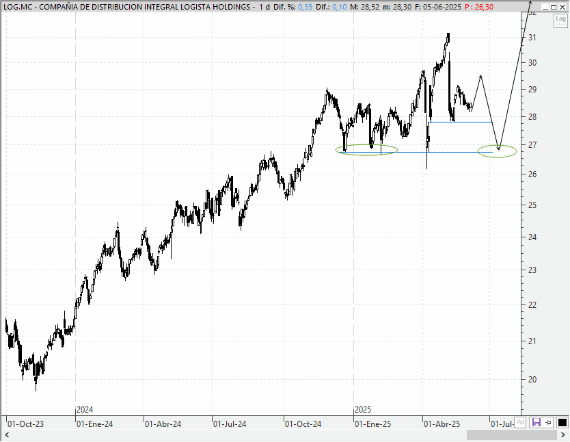Image resolution: width=570 pixels, height=442 pixels.
Task: Click the 26 price axis label
Action: click(x=532, y=174)
